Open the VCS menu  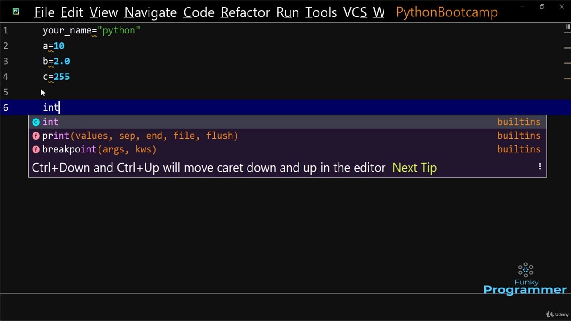[x=355, y=12]
